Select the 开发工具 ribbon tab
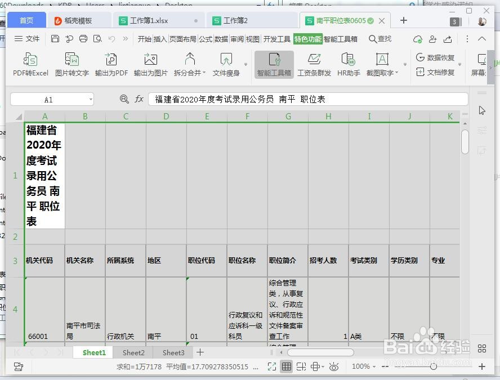Image resolution: width=500 pixels, height=380 pixels. tap(277, 39)
